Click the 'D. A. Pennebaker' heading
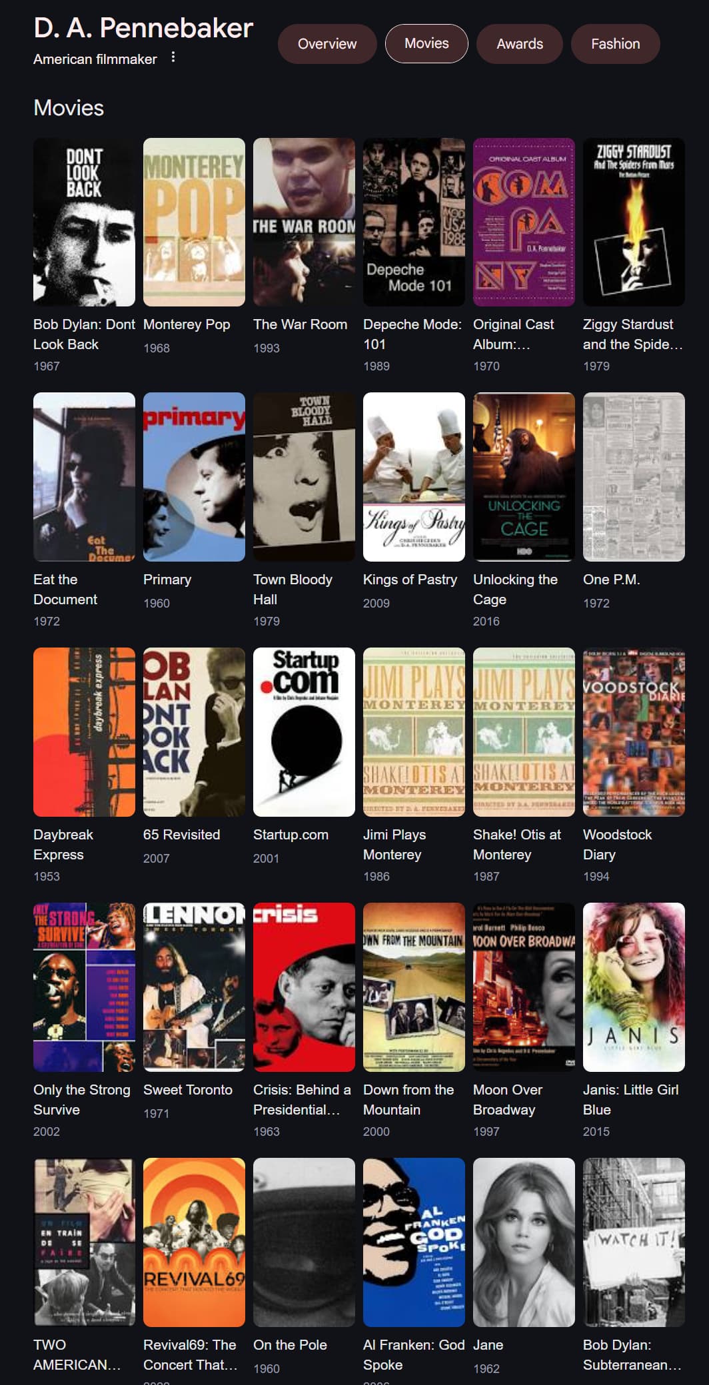The image size is (709, 1385). (143, 28)
